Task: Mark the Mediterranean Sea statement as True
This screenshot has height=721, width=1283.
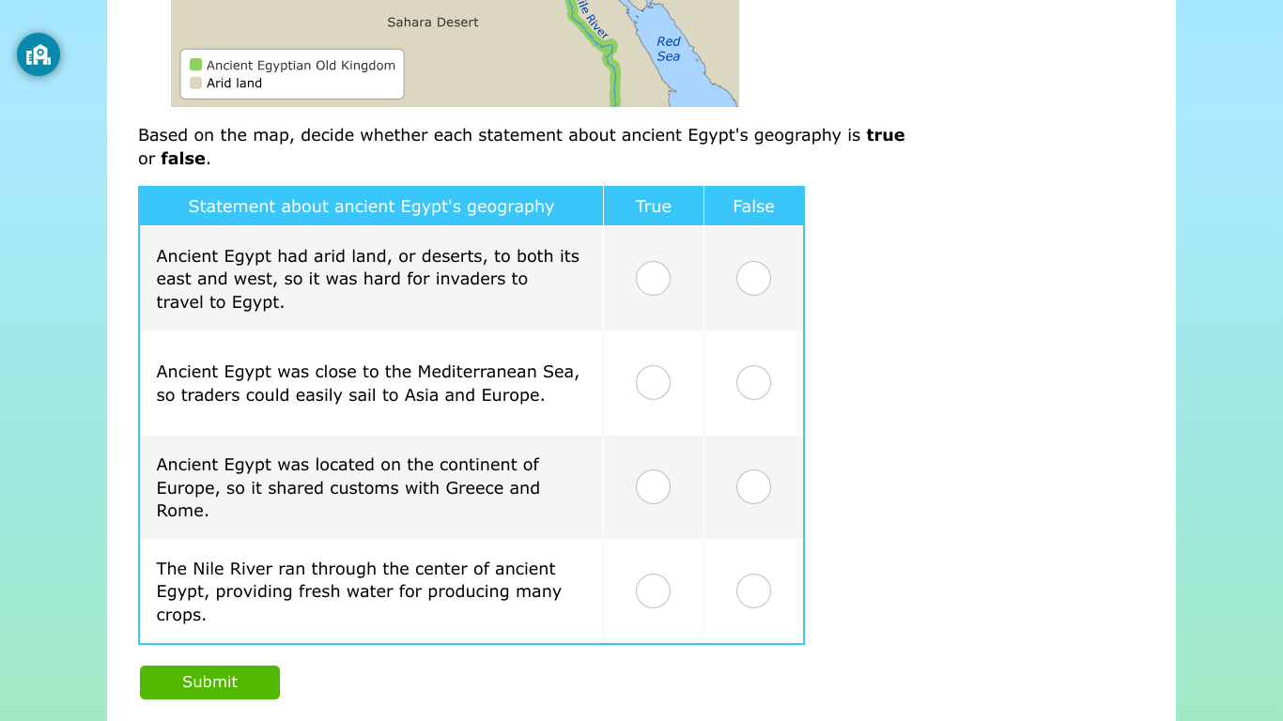Action: click(653, 382)
